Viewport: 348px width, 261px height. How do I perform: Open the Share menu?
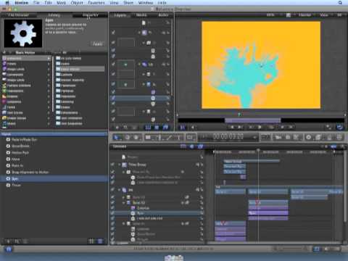(x=128, y=3)
